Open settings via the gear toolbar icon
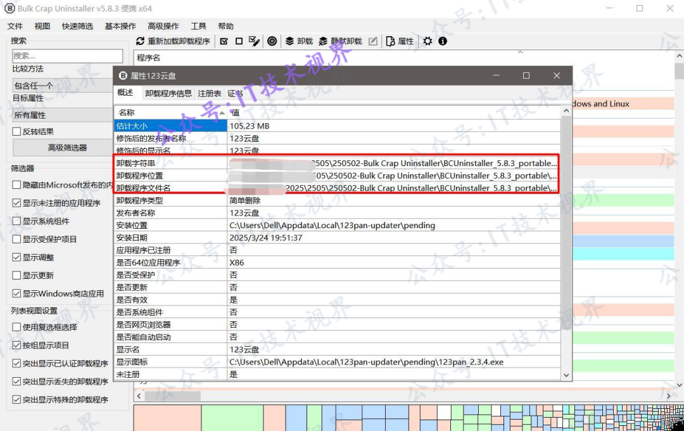The image size is (684, 431). coord(427,41)
